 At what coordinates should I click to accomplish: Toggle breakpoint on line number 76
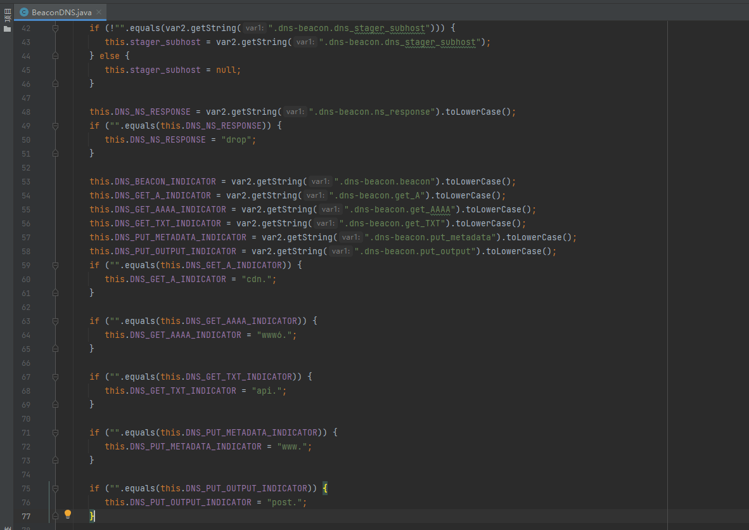[26, 503]
